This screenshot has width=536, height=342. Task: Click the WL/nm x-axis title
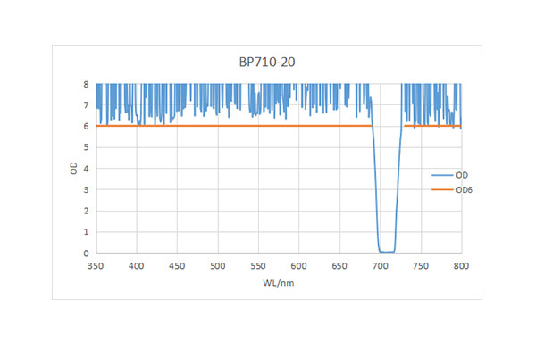278,283
